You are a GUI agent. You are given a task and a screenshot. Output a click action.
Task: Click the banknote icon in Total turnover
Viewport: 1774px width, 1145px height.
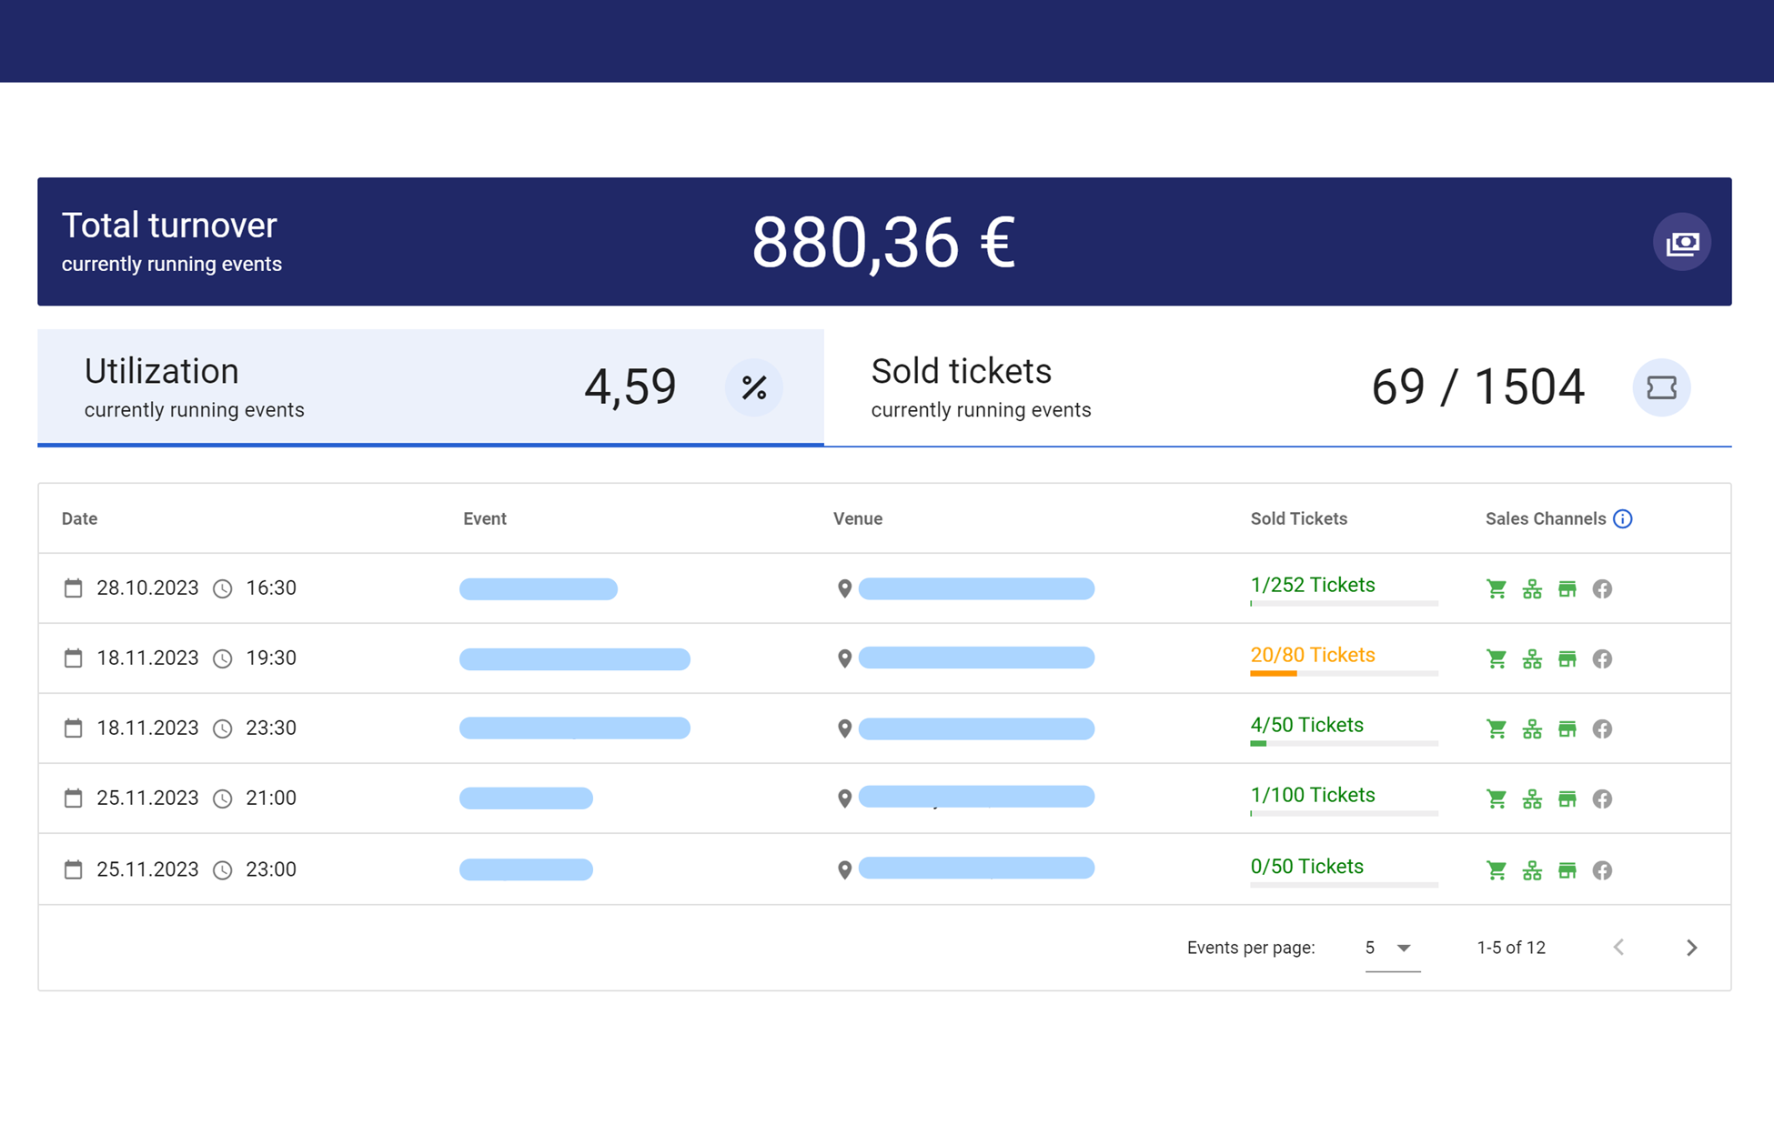tap(1681, 243)
